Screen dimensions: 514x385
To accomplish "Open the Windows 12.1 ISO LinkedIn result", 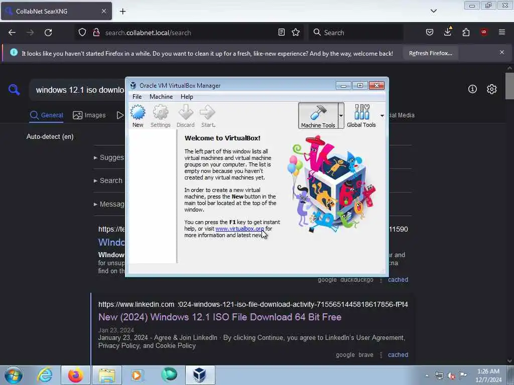I will click(220, 317).
